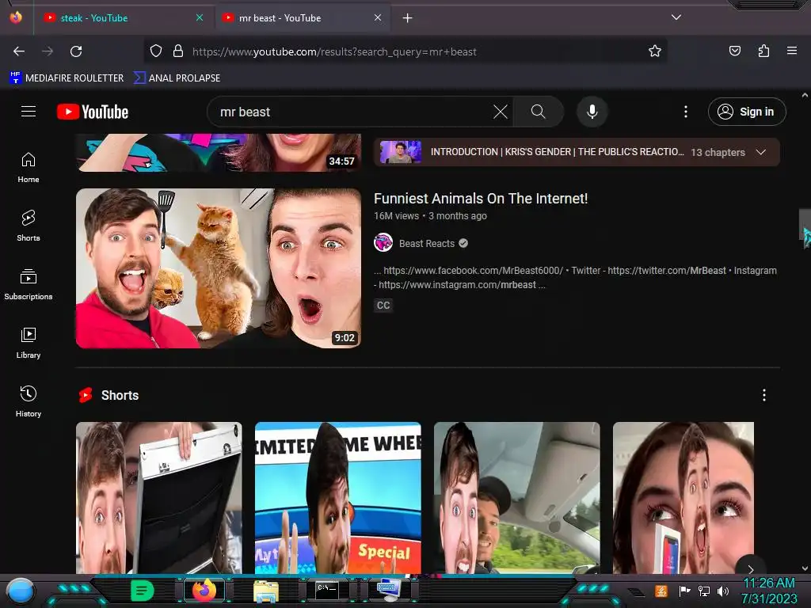Go to the YouTube logo home link
Image resolution: width=811 pixels, height=608 pixels.
coord(93,112)
